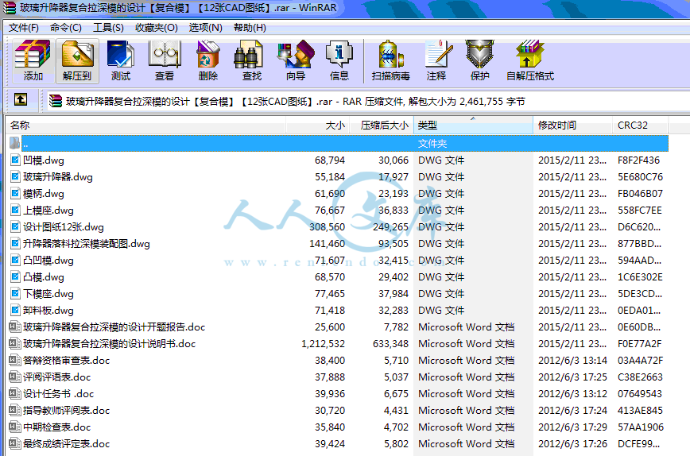The height and width of the screenshot is (456, 690).
Task: Sort by the 修改时间 column header
Action: pyautogui.click(x=572, y=126)
